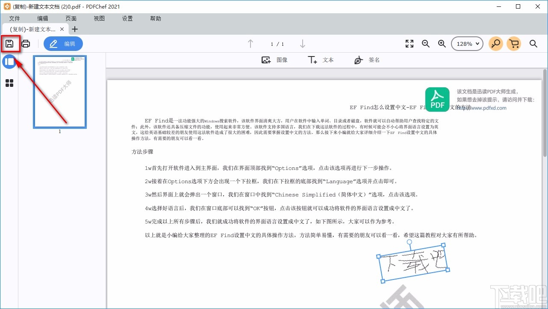Screen dimensions: 548x309
Task: Save the document using the save icon
Action: tap(10, 43)
